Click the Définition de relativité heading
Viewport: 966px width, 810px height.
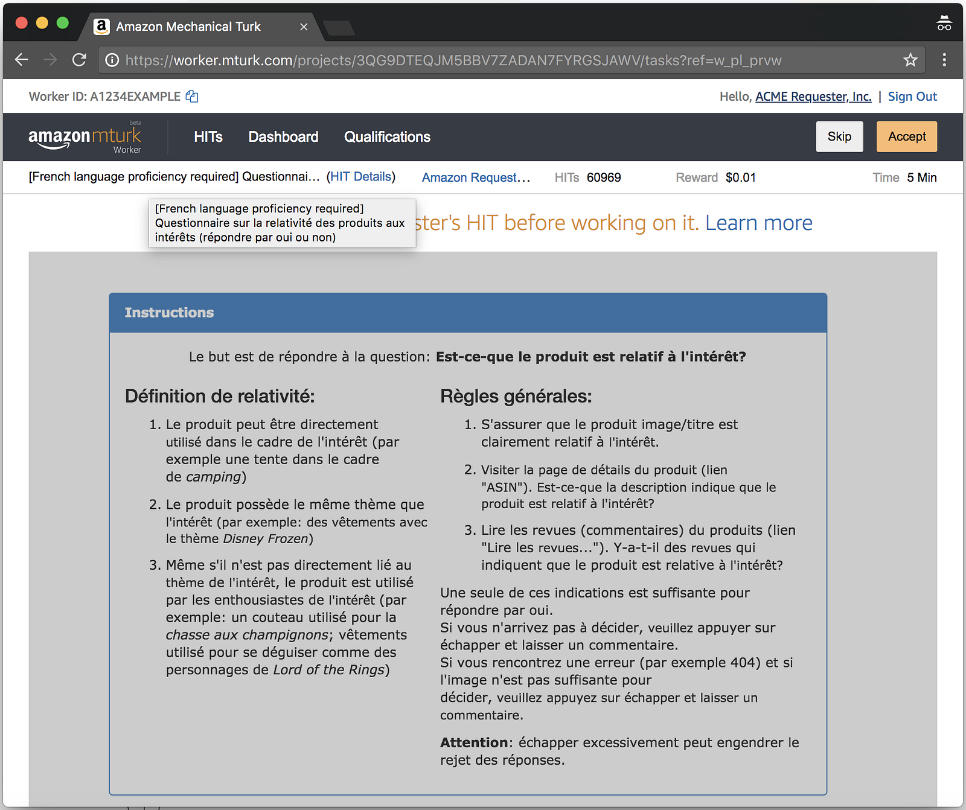[220, 396]
